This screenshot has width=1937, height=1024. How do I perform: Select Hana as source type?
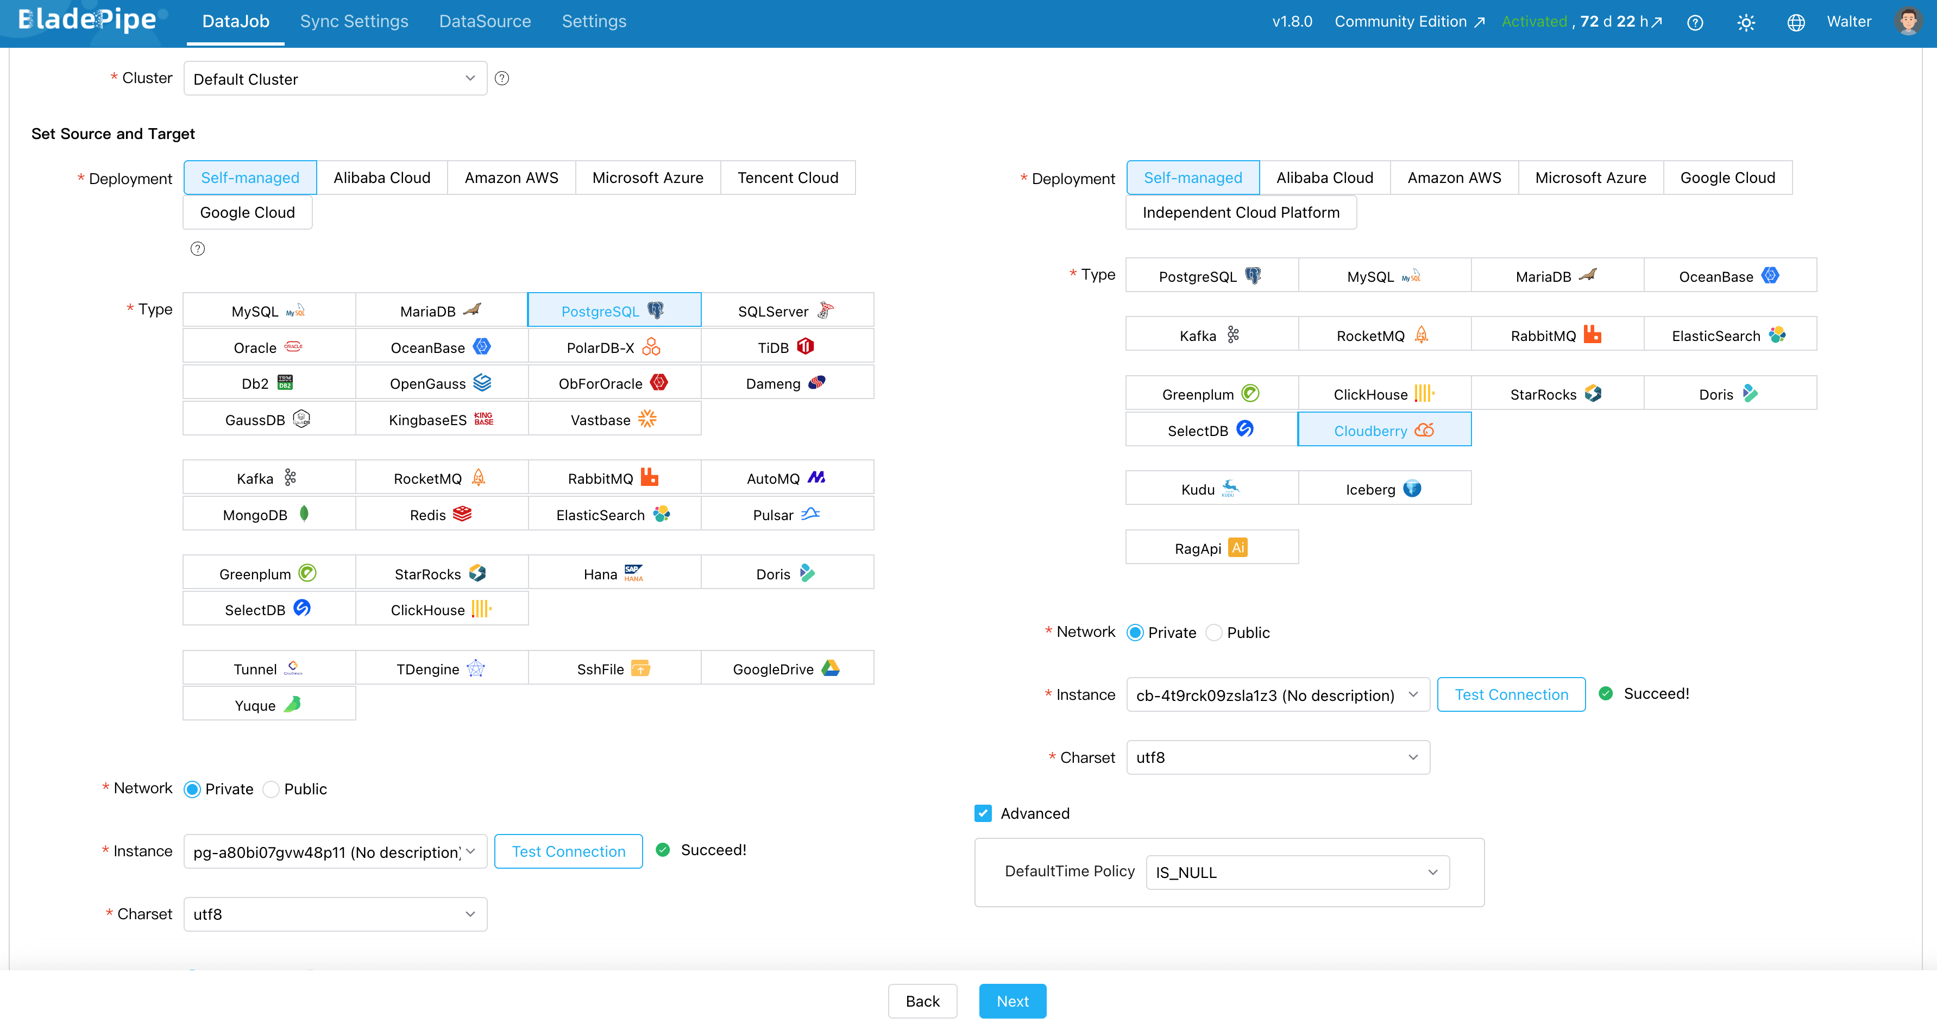[x=614, y=573]
